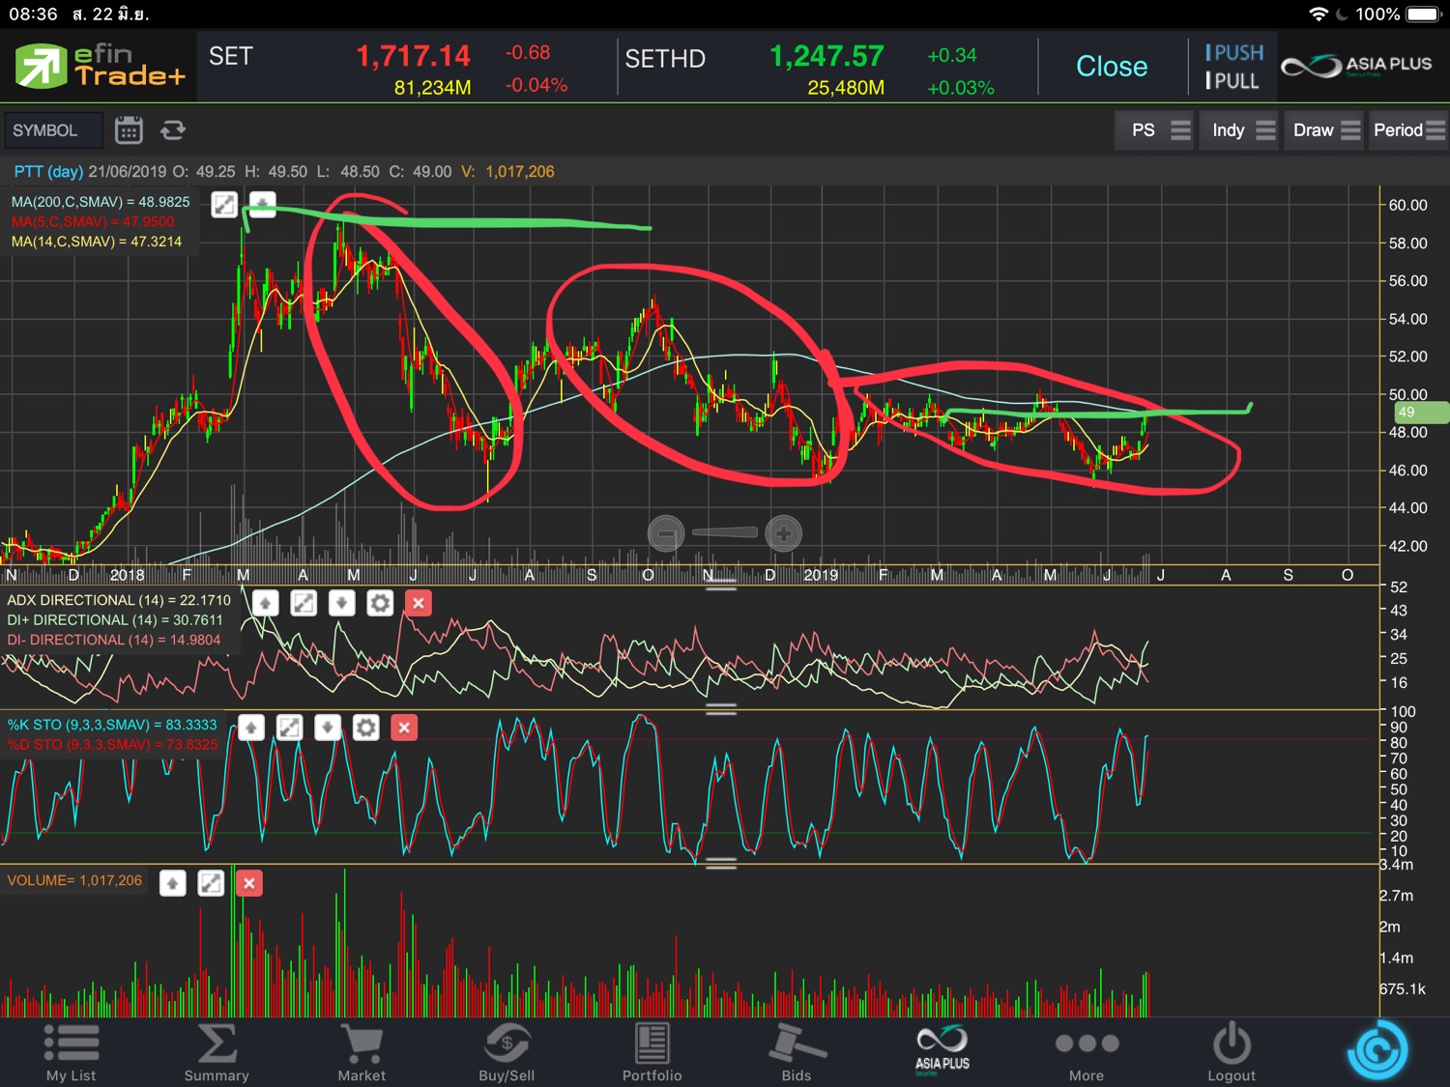The width and height of the screenshot is (1450, 1087).
Task: Tap the SYMBOL input field
Action: click(x=52, y=130)
